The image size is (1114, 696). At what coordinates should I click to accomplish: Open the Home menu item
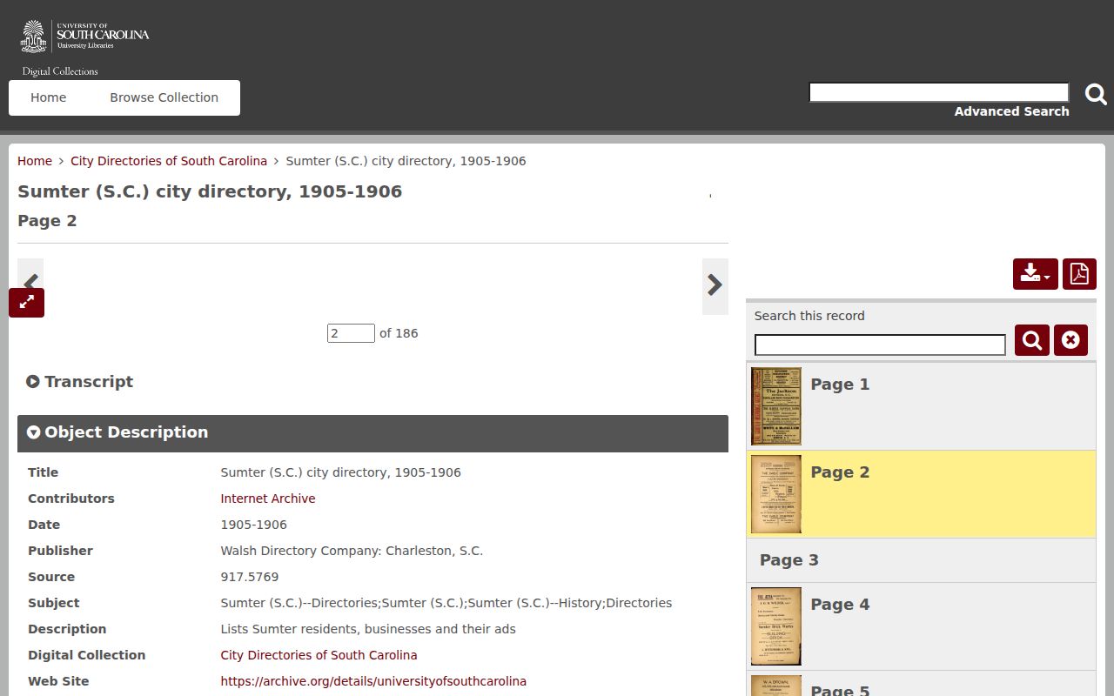(x=49, y=97)
